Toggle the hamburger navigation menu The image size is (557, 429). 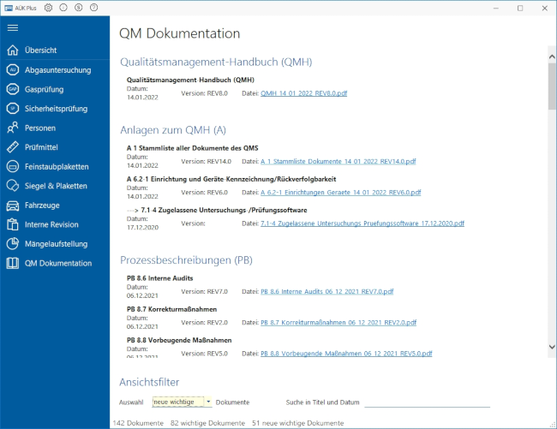point(13,27)
